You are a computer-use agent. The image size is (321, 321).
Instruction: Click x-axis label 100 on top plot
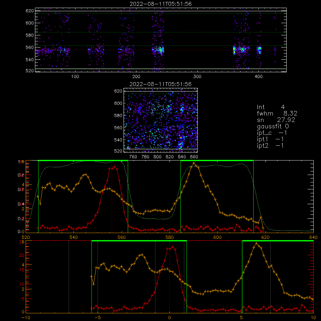[75, 77]
